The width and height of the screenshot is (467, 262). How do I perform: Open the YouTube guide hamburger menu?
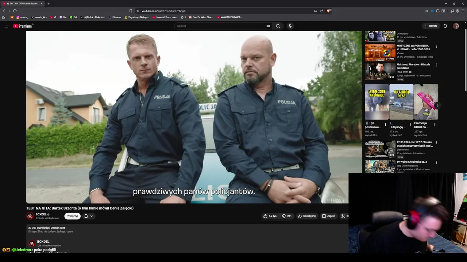coord(6,26)
